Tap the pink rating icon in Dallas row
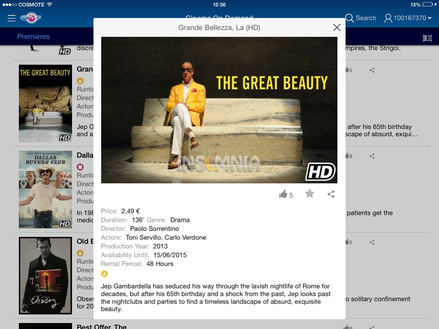439x329 pixels. point(80,167)
